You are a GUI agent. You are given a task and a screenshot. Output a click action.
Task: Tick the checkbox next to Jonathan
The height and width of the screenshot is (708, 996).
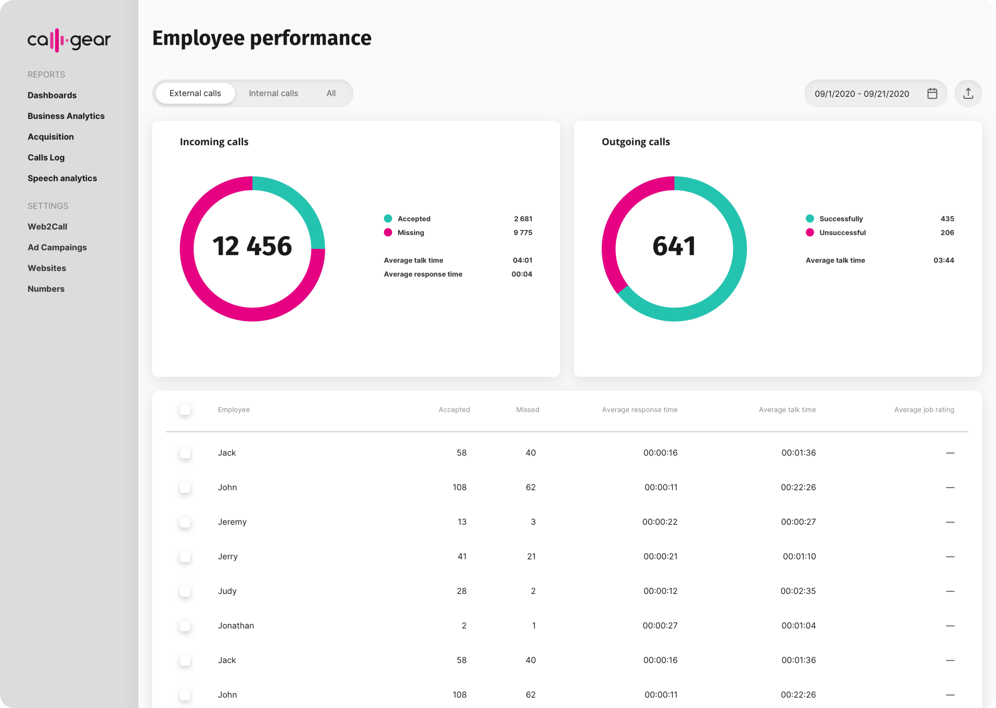(x=185, y=626)
